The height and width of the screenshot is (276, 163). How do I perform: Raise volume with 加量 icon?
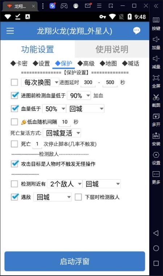click(156, 42)
